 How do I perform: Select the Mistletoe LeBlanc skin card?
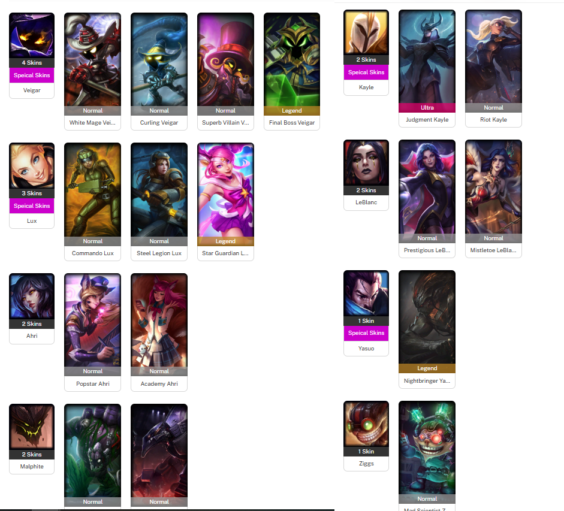(493, 199)
